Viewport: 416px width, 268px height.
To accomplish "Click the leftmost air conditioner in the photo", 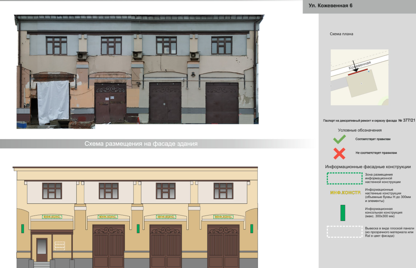I will click(x=82, y=56).
